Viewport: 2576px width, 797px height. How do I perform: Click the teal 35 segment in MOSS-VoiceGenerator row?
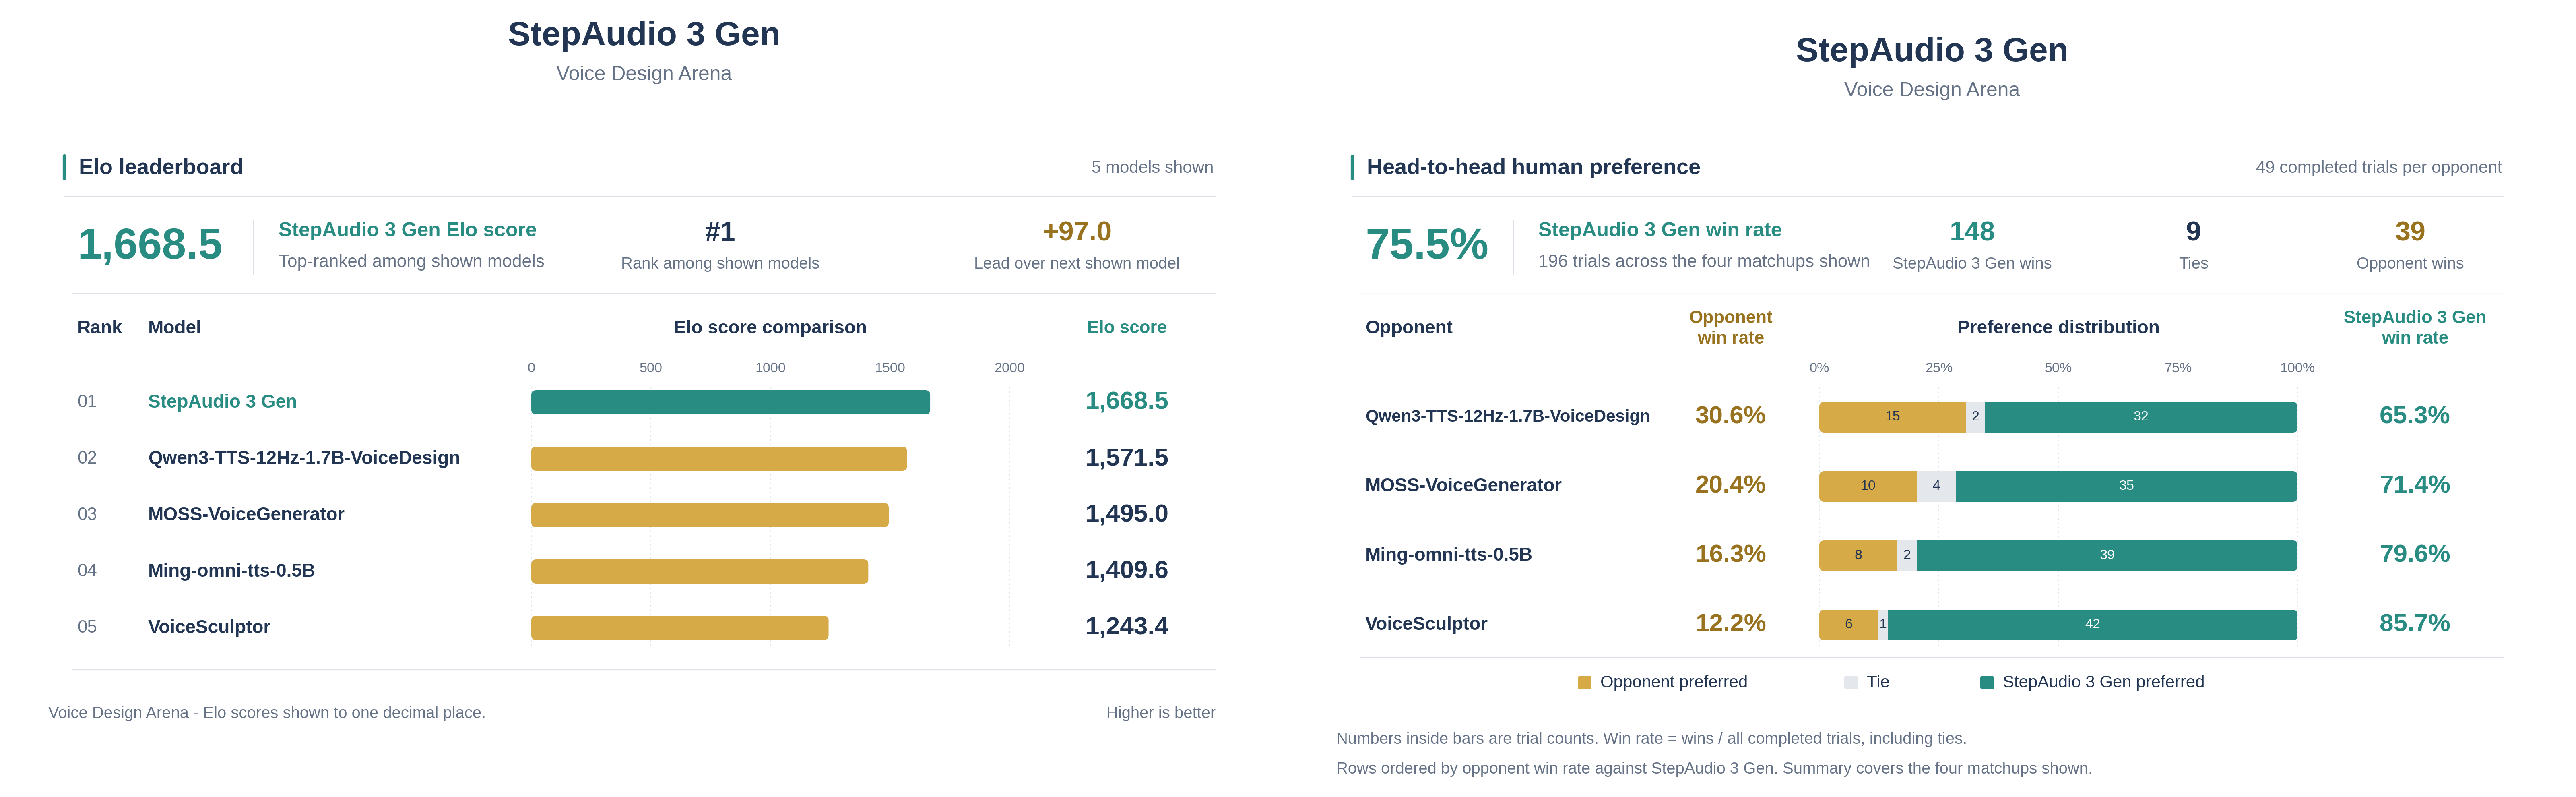(x=2126, y=486)
